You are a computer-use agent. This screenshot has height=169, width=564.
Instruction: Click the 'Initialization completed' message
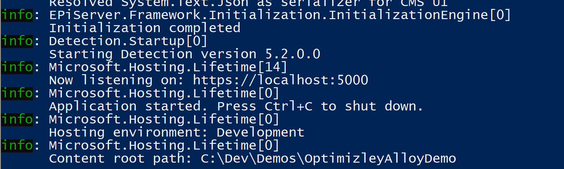145,28
